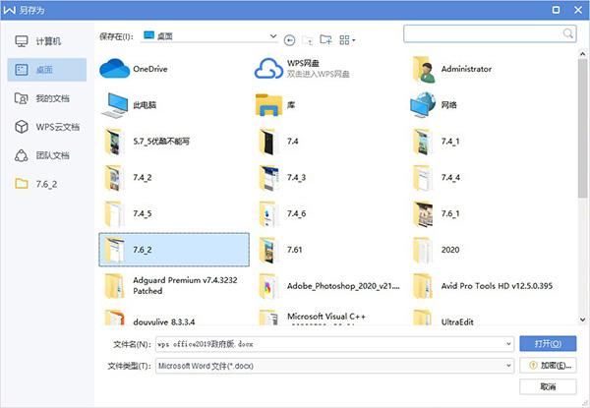This screenshot has width=590, height=408.
Task: Expand the file name history dropdown arrow
Action: pos(508,344)
